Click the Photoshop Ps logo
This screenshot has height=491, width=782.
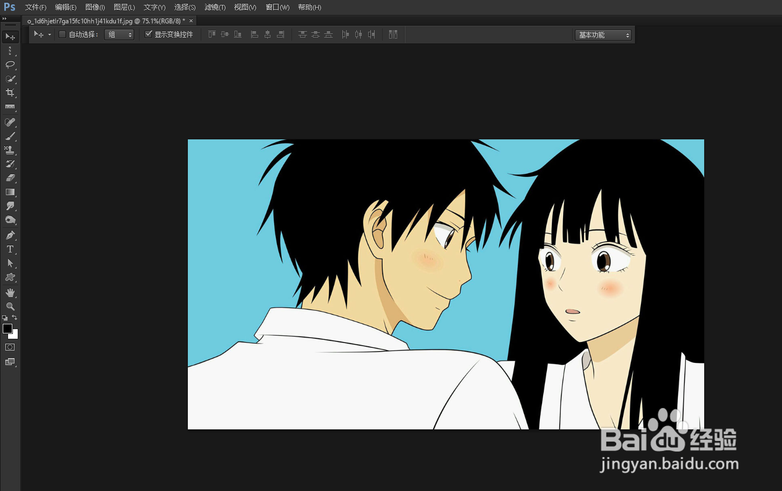point(10,7)
